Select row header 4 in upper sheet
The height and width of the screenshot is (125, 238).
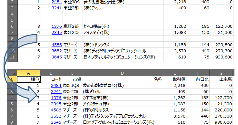coord(13,14)
